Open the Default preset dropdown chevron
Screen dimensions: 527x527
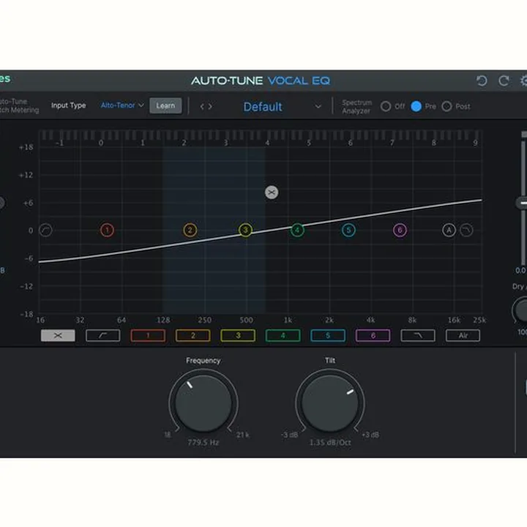pyautogui.click(x=318, y=107)
